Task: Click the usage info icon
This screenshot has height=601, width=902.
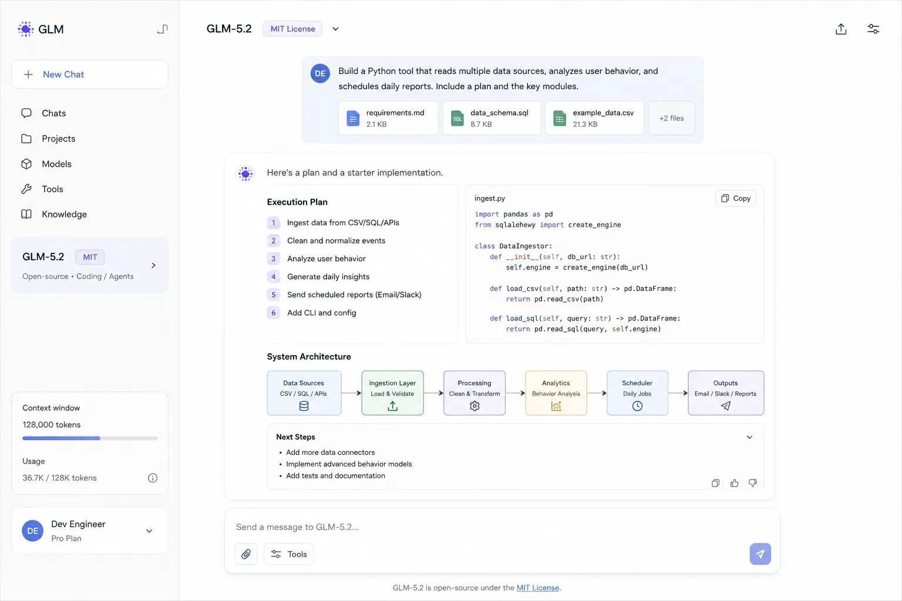Action: coord(153,478)
